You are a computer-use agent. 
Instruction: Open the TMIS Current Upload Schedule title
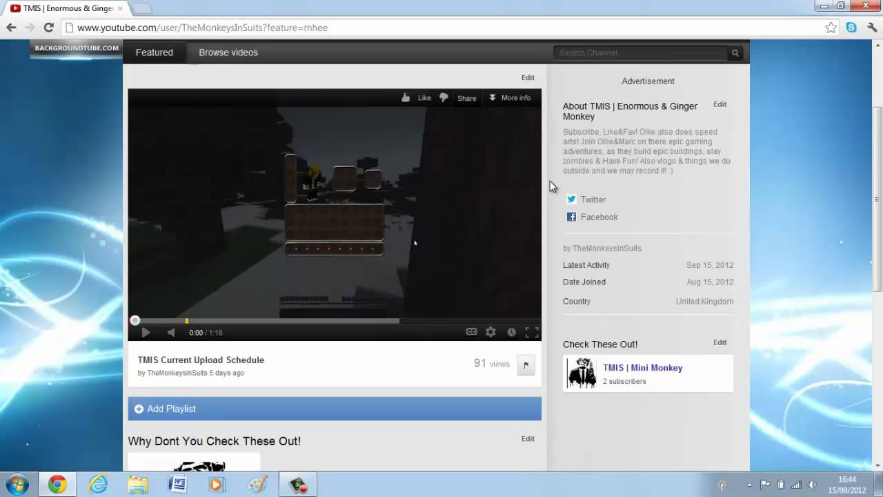coord(201,360)
